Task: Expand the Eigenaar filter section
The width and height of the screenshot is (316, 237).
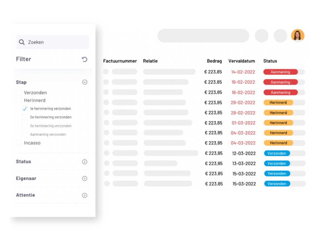Action: (x=85, y=179)
